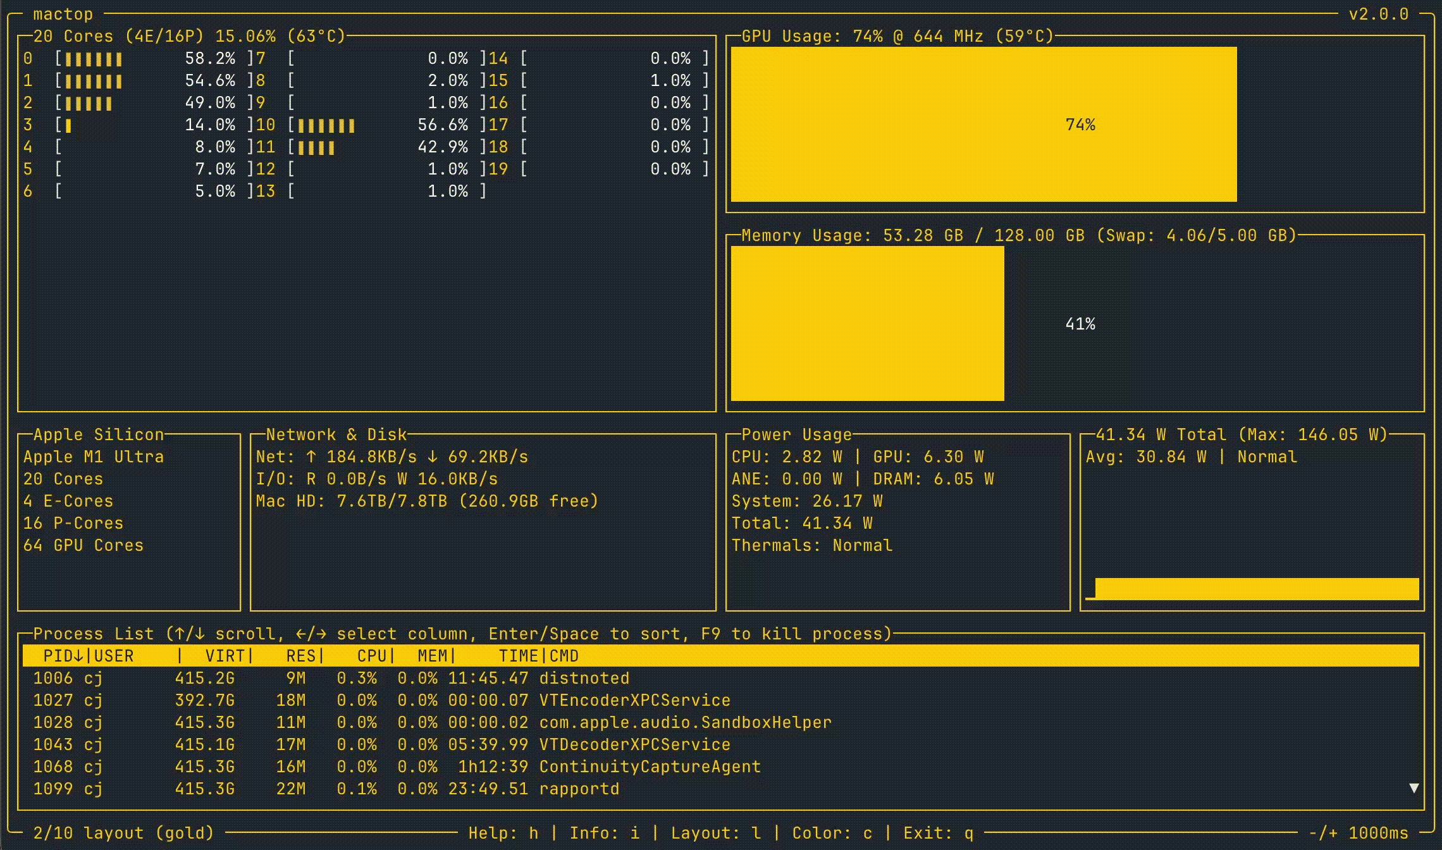Click the 'Help: h' footer shortcut
1442x850 pixels.
pos(503,833)
